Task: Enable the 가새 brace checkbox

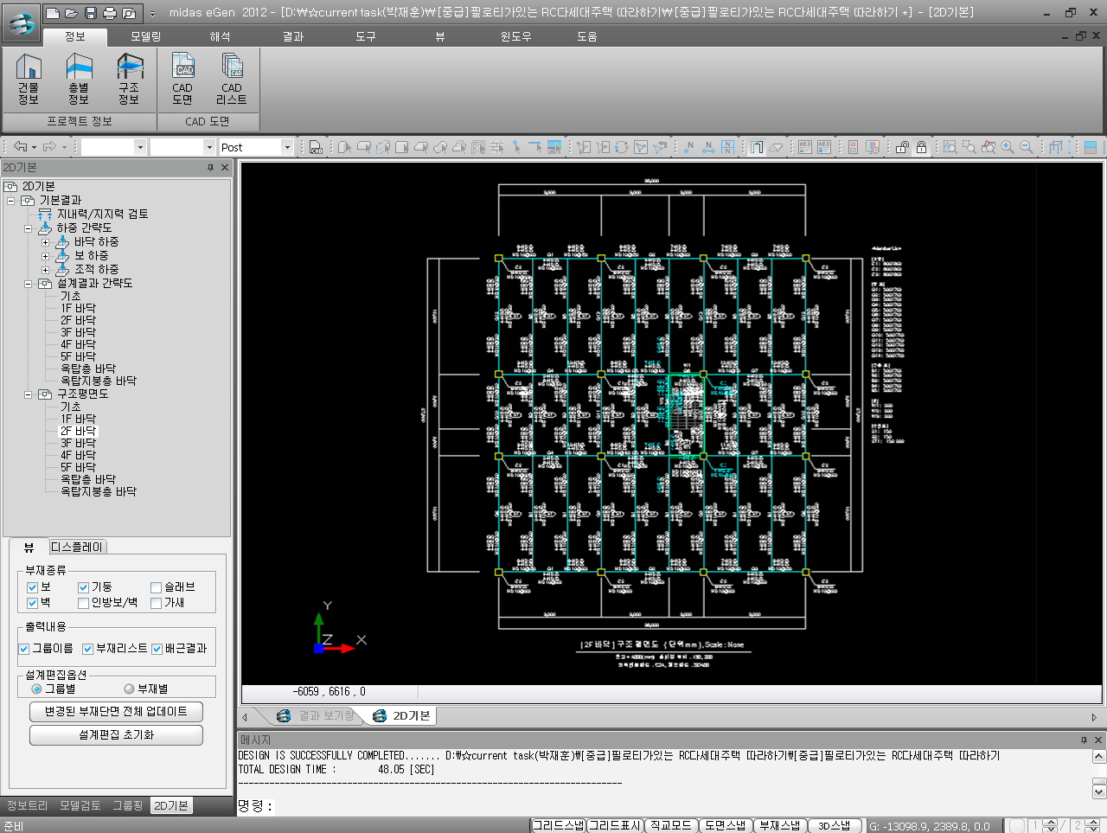Action: click(x=157, y=603)
